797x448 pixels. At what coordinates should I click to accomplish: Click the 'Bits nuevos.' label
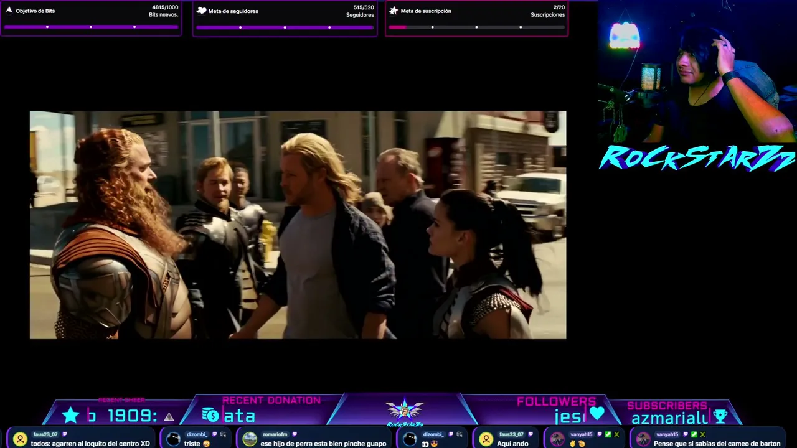(x=164, y=15)
